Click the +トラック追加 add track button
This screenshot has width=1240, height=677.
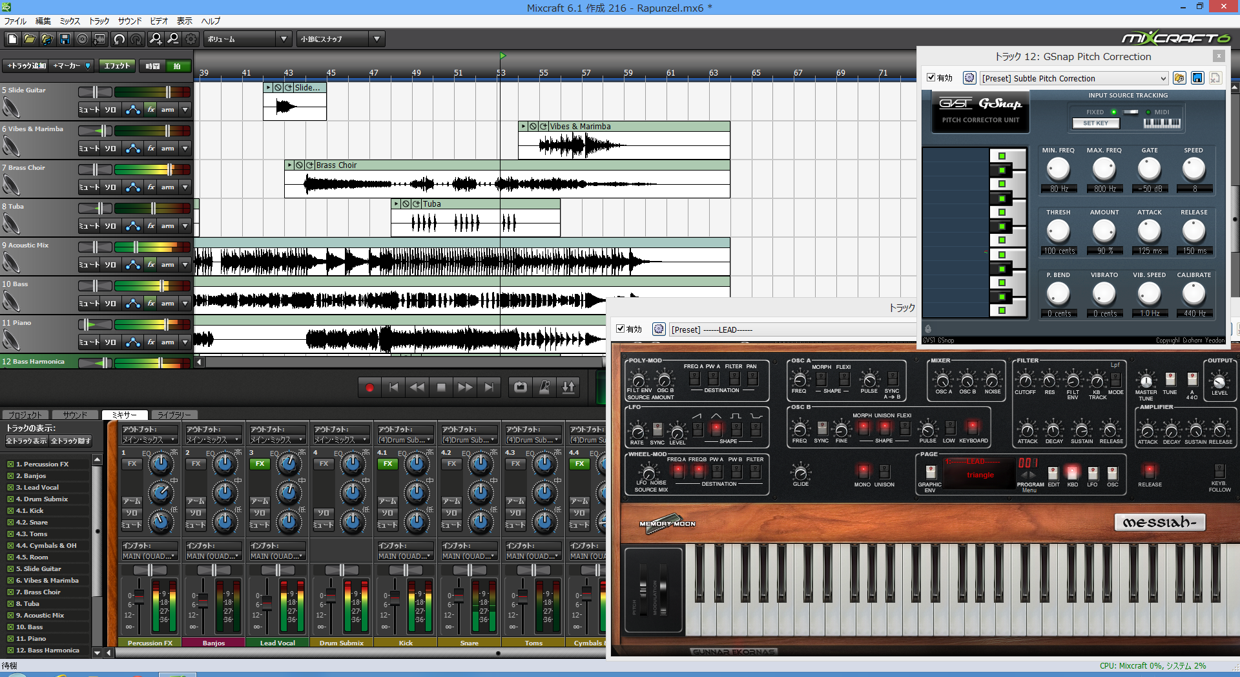tap(26, 65)
